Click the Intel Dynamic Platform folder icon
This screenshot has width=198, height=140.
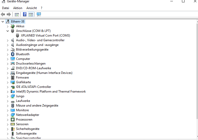(13, 92)
